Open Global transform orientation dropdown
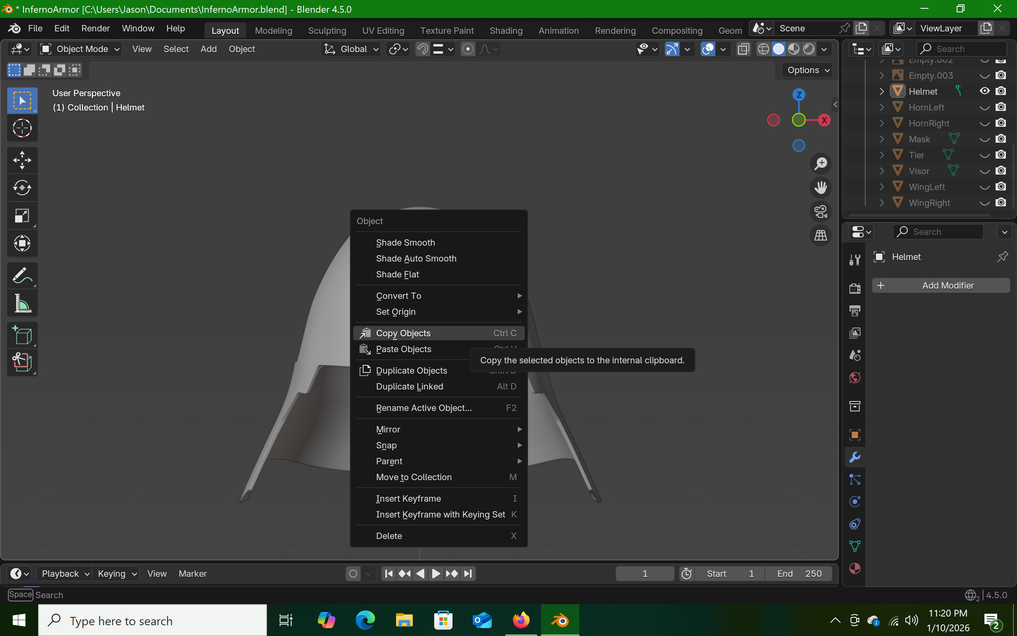 351,49
